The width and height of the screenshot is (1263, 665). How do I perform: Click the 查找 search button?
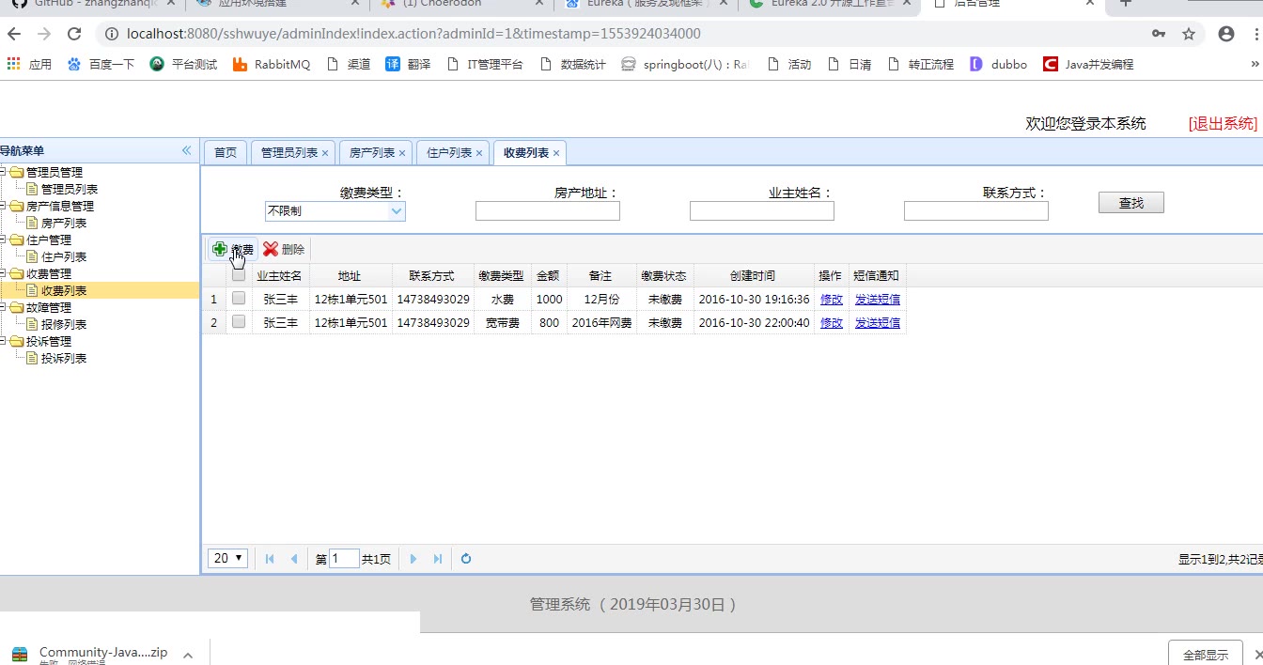tap(1130, 203)
